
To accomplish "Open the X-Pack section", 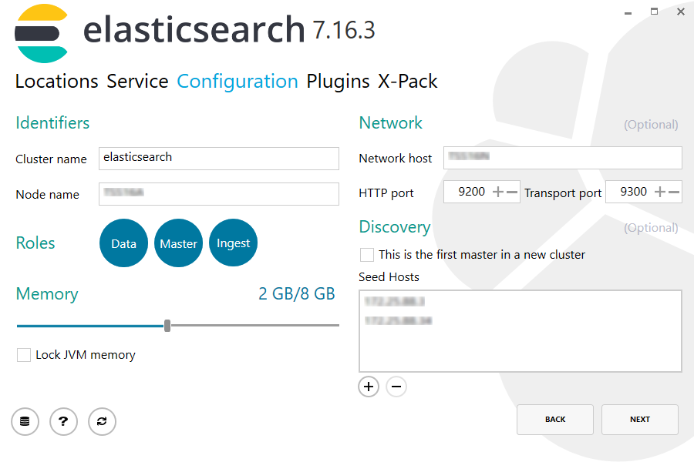I will coord(407,81).
